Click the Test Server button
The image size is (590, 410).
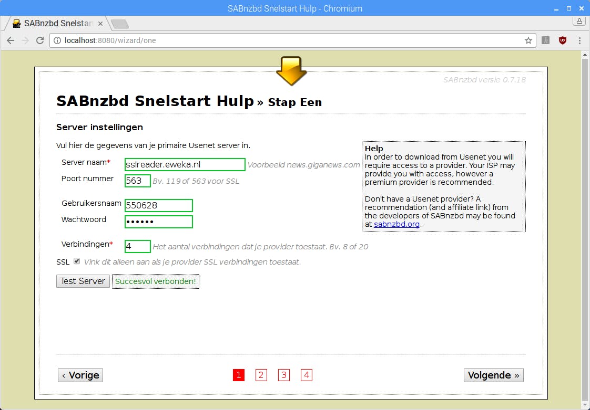(83, 281)
